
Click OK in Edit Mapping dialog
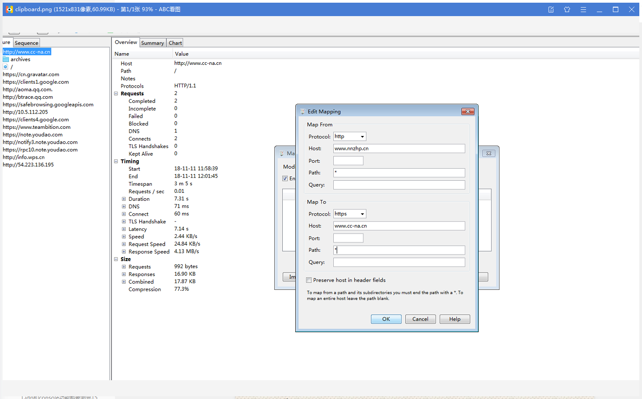(386, 319)
